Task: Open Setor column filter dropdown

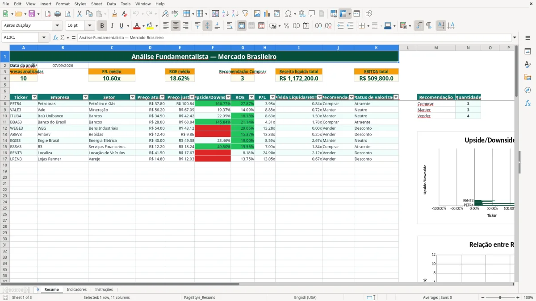Action: point(132,97)
